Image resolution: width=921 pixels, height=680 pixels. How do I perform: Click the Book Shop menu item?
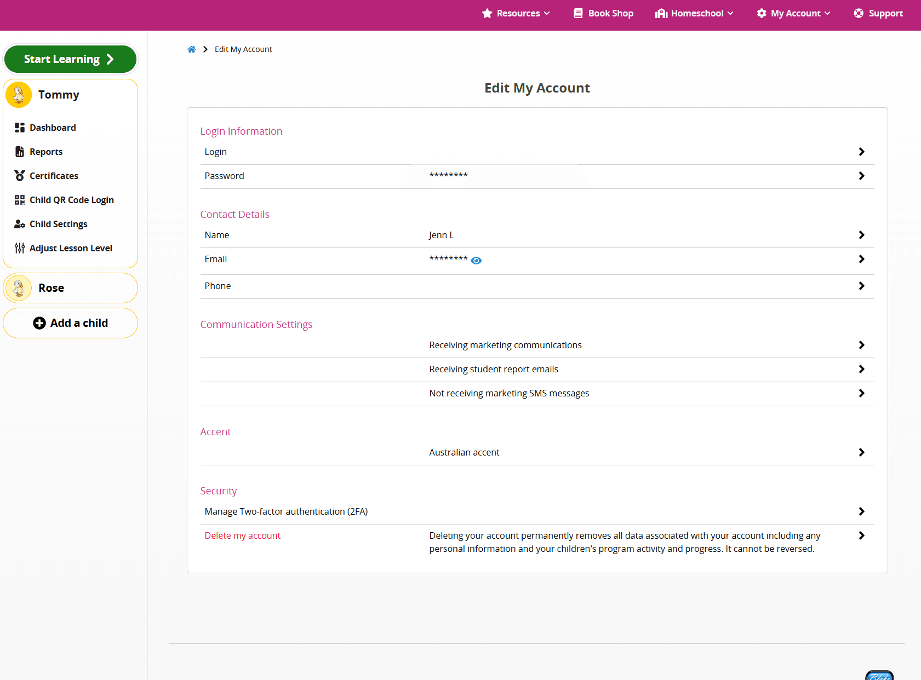pos(603,13)
